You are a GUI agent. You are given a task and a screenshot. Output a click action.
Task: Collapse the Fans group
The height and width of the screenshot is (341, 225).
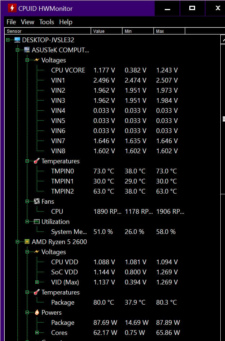pyautogui.click(x=27, y=201)
